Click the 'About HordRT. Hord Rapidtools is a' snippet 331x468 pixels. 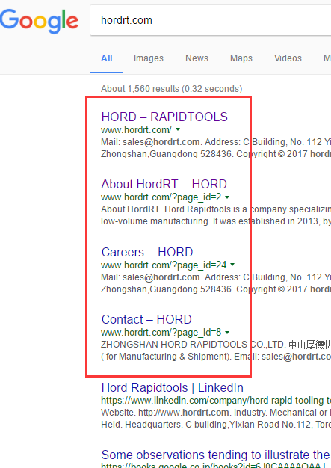216,209
